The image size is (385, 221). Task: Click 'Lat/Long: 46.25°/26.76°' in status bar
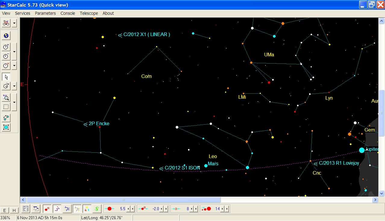pos(102,218)
